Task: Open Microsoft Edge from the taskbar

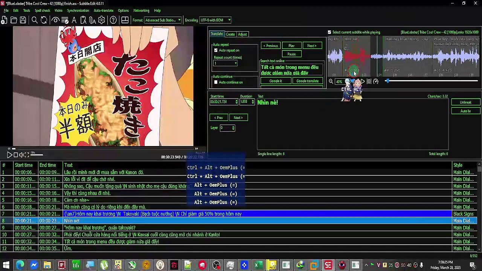Action: click(x=20, y=265)
